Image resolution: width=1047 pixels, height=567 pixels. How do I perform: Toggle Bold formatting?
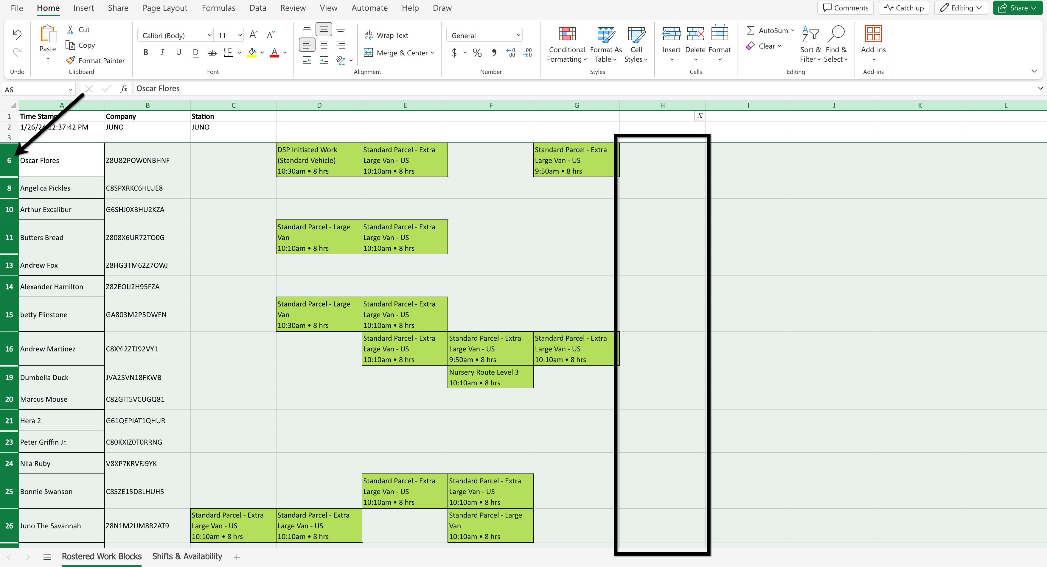click(x=145, y=52)
